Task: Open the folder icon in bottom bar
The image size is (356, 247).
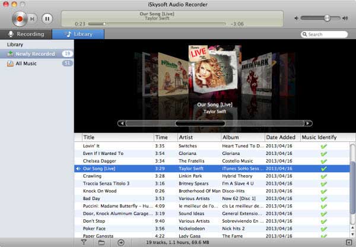Action: coord(101,242)
